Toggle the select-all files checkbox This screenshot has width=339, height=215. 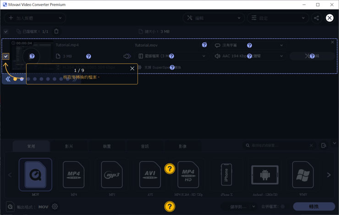coord(6,31)
